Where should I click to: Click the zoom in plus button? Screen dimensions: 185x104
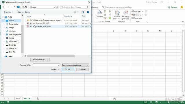[177, 102]
